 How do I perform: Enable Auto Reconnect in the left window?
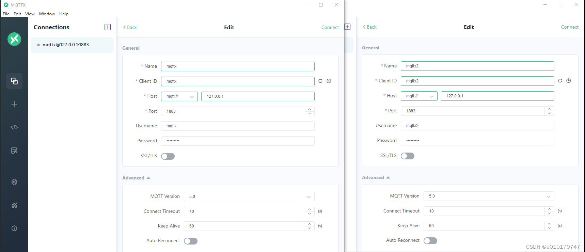click(x=191, y=241)
